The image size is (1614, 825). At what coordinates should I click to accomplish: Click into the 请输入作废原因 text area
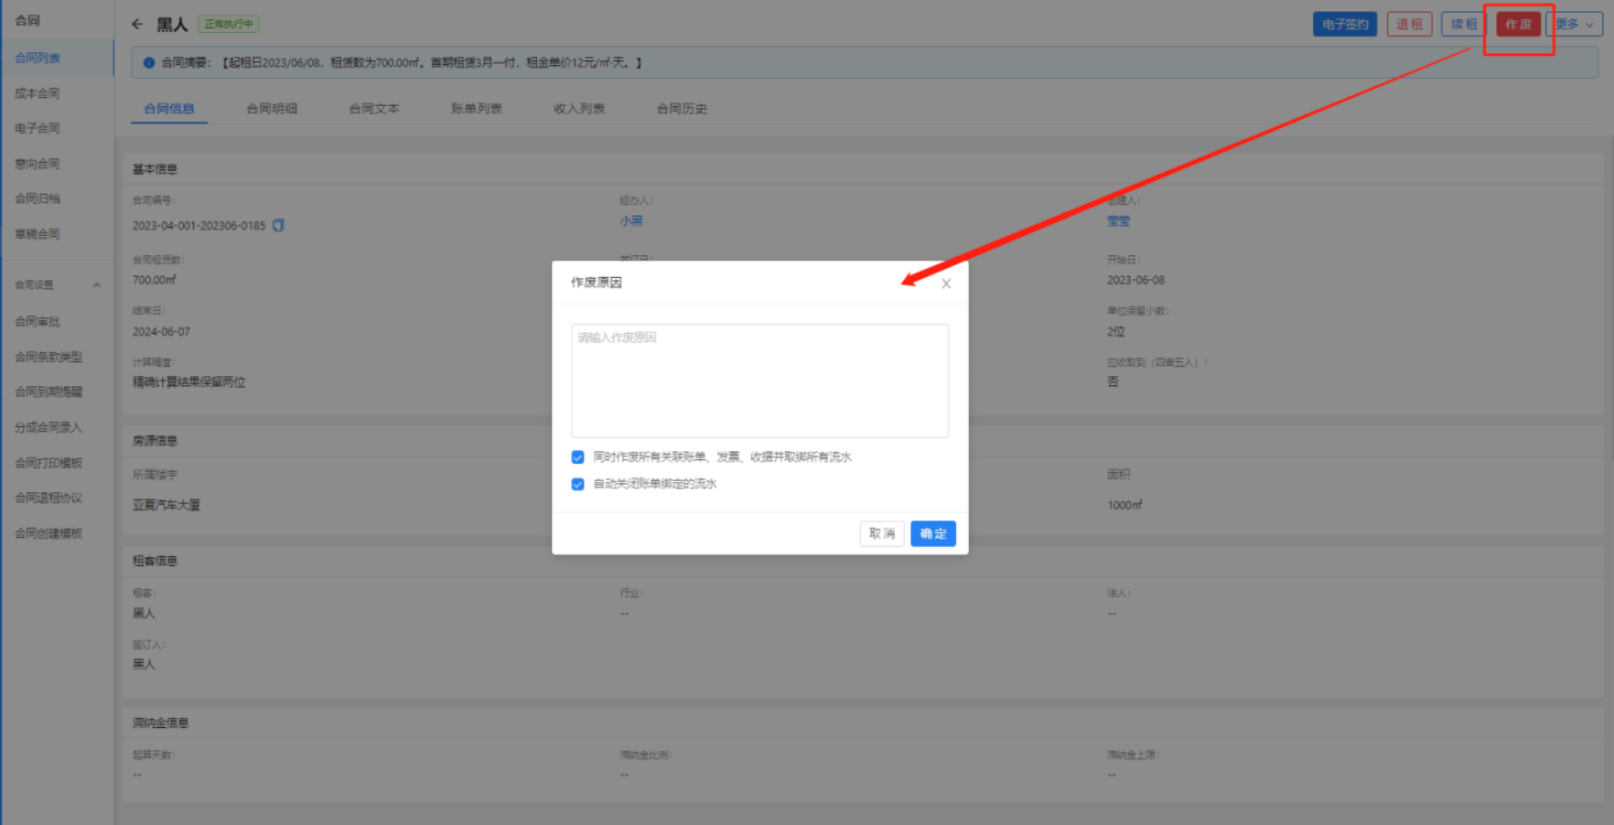coord(759,380)
